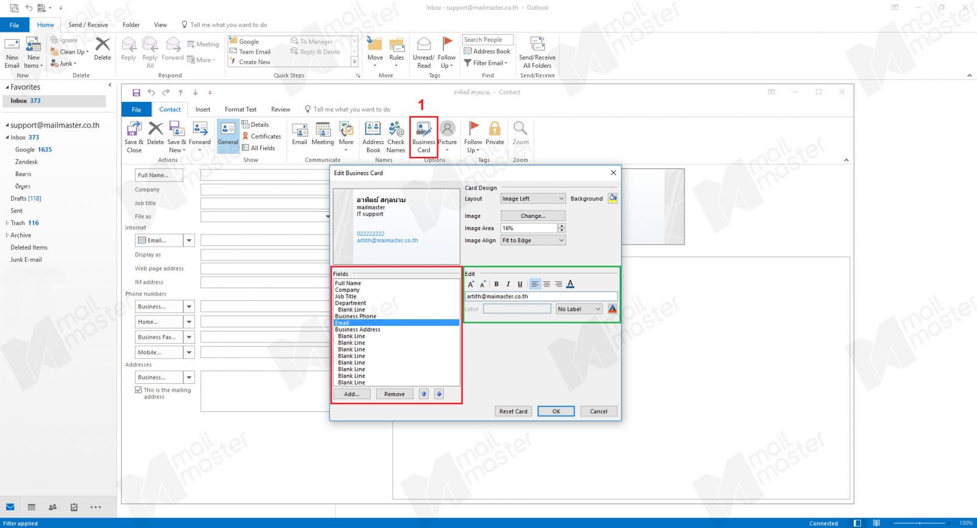Adjust Image Area spinner arrows
Screen dimensions: 977x528
pos(562,228)
